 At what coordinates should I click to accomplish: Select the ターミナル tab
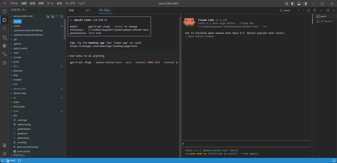point(105,10)
